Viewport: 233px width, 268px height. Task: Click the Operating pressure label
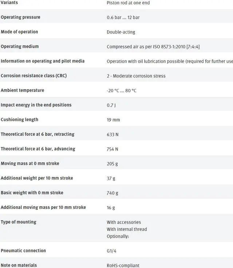coord(20,17)
